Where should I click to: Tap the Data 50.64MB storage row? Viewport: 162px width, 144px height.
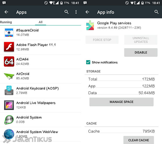tap(122, 93)
